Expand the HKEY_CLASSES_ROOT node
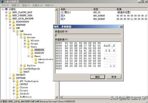This screenshot has height=103, width=148. coord(6,12)
